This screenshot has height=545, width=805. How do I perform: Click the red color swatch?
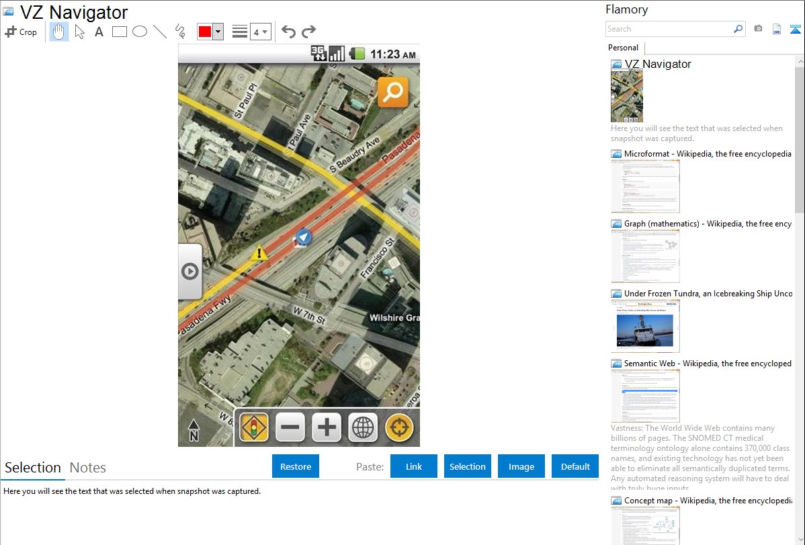pos(205,32)
